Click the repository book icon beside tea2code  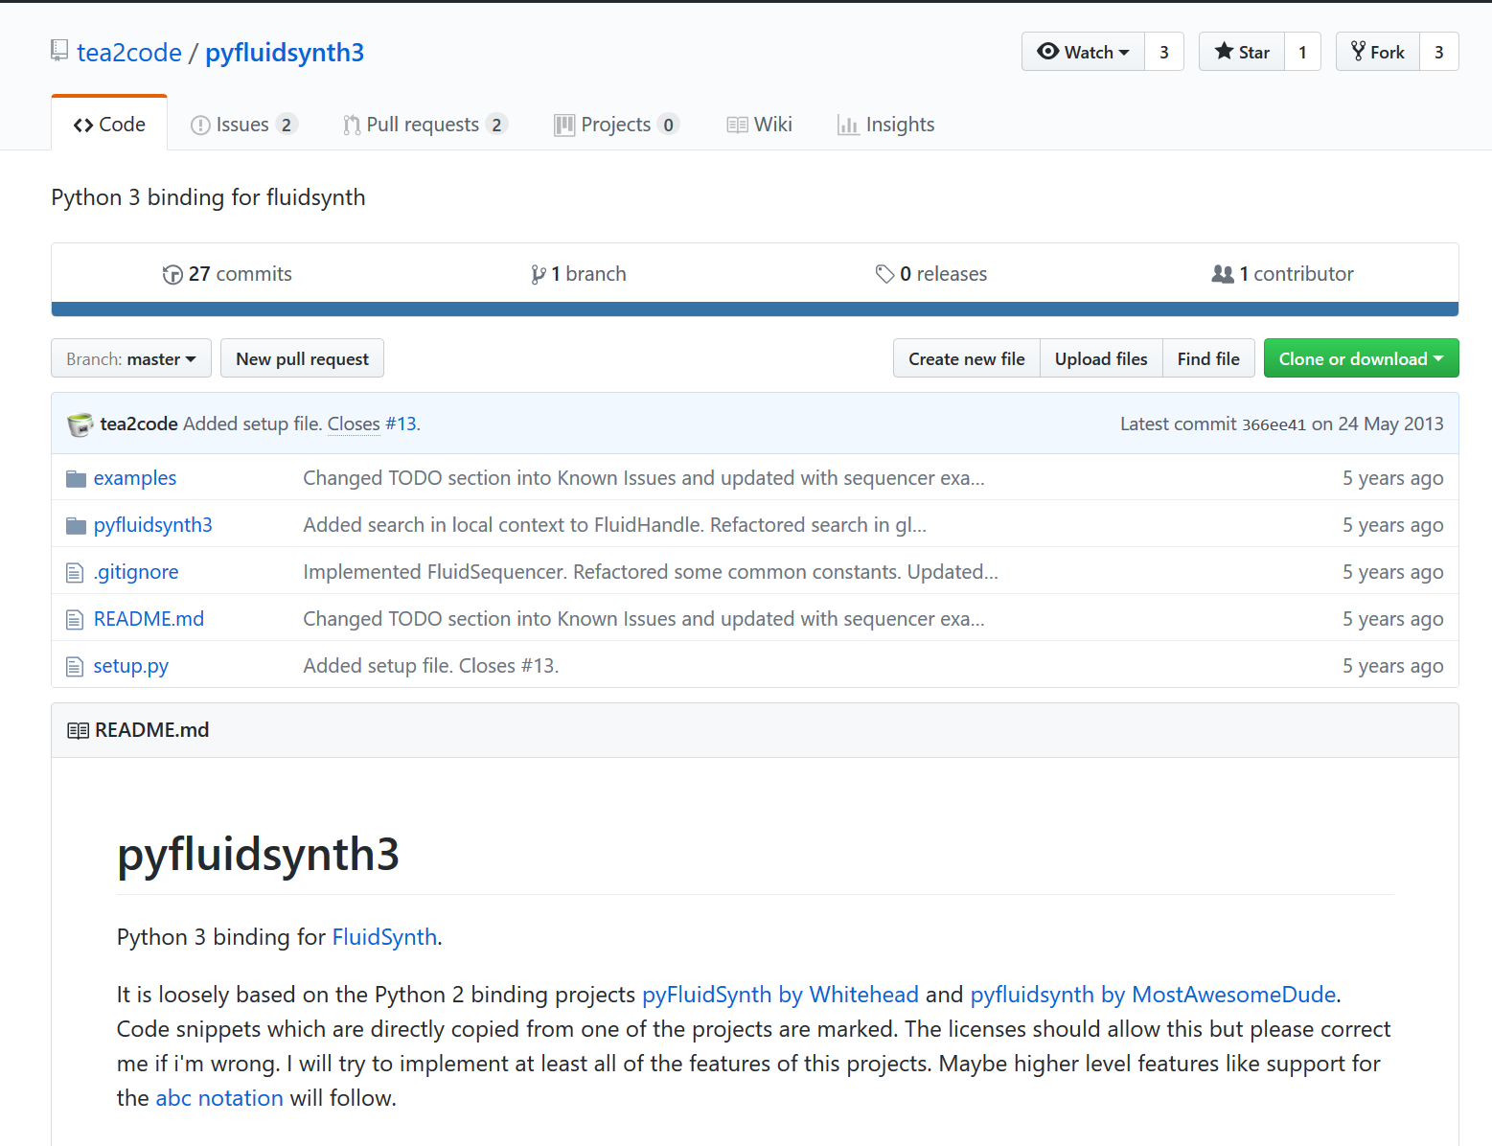[59, 51]
